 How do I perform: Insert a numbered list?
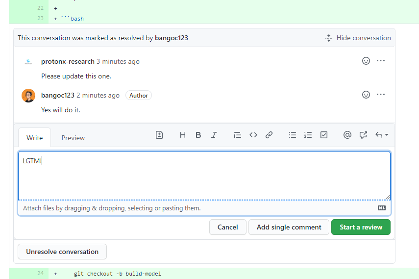pos(308,135)
